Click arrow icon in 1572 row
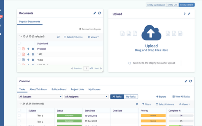Image resolution: width=202 pixels, height=126 pixels. tap(28, 54)
